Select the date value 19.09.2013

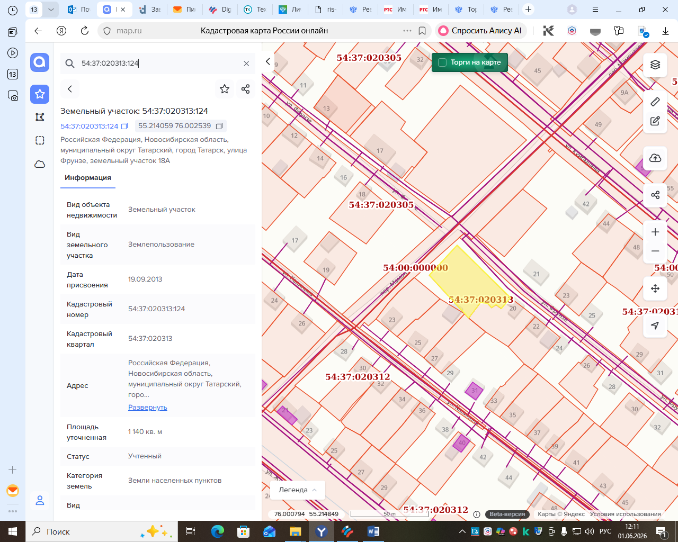point(145,279)
